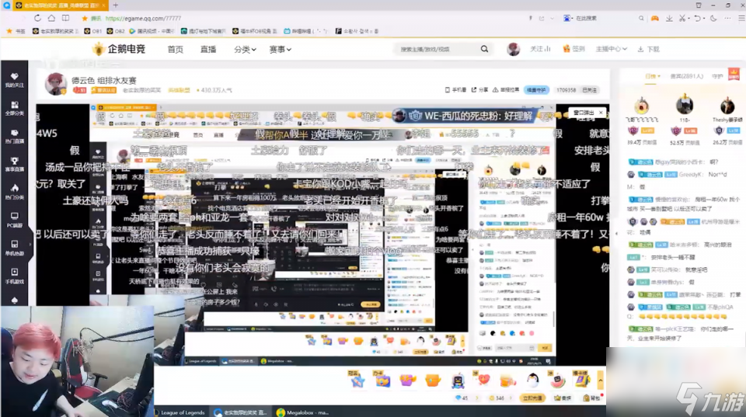
Task: Open the browser downloads arrow icon
Action: click(669, 18)
